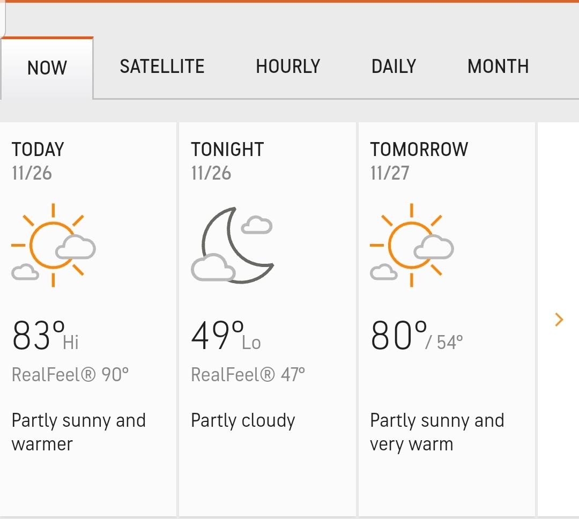Click today's RealFeel 90° value
Image resolution: width=579 pixels, height=519 pixels.
(x=70, y=374)
